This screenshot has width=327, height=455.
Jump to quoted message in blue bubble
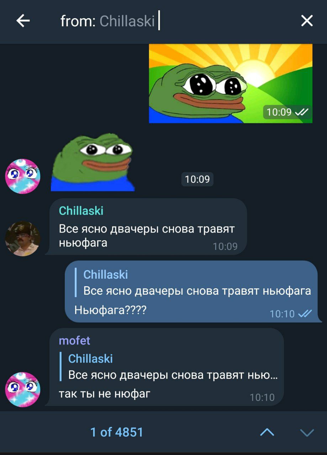click(194, 283)
